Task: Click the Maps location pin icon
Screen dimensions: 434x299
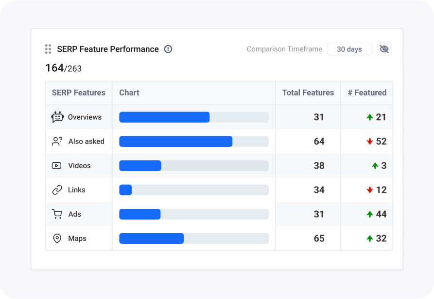Action: click(x=56, y=238)
